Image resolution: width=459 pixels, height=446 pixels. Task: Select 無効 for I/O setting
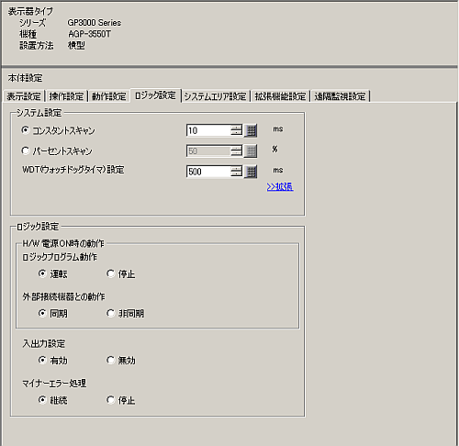(110, 360)
